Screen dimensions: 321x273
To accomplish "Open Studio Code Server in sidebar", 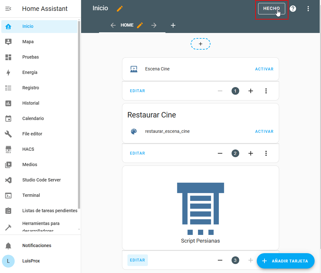I will point(41,180).
